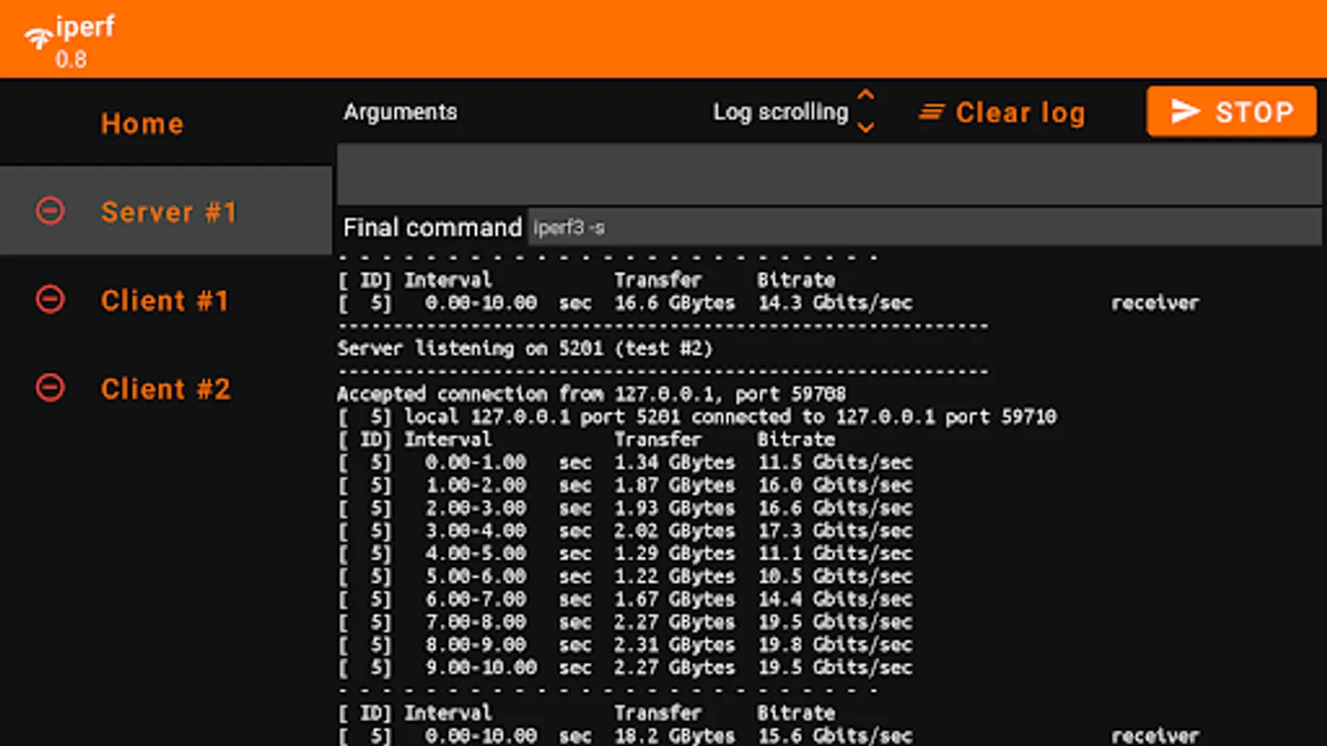1327x746 pixels.
Task: Click the 19.8 Gbits/sec bitrate value
Action: click(x=835, y=644)
